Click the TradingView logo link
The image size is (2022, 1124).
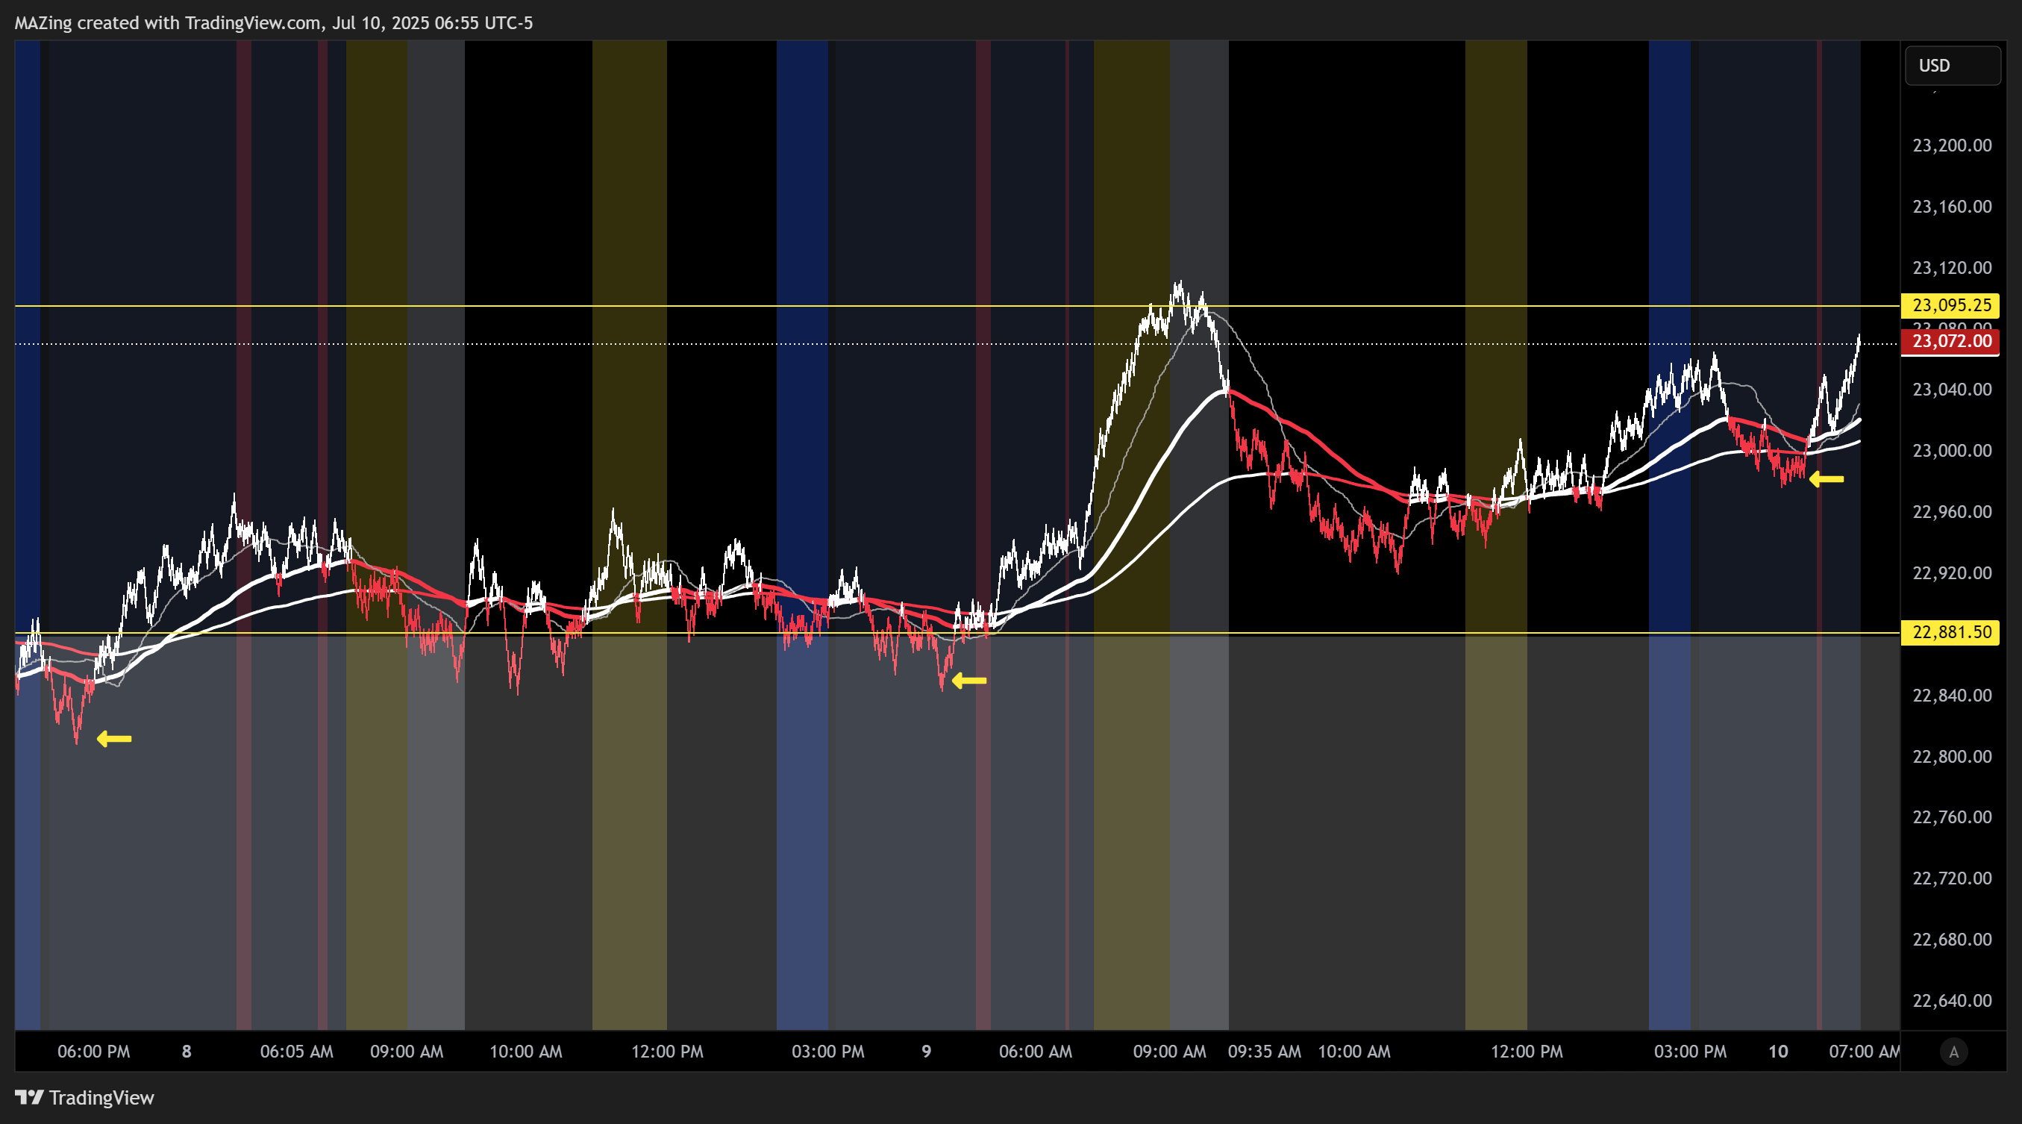(85, 1097)
